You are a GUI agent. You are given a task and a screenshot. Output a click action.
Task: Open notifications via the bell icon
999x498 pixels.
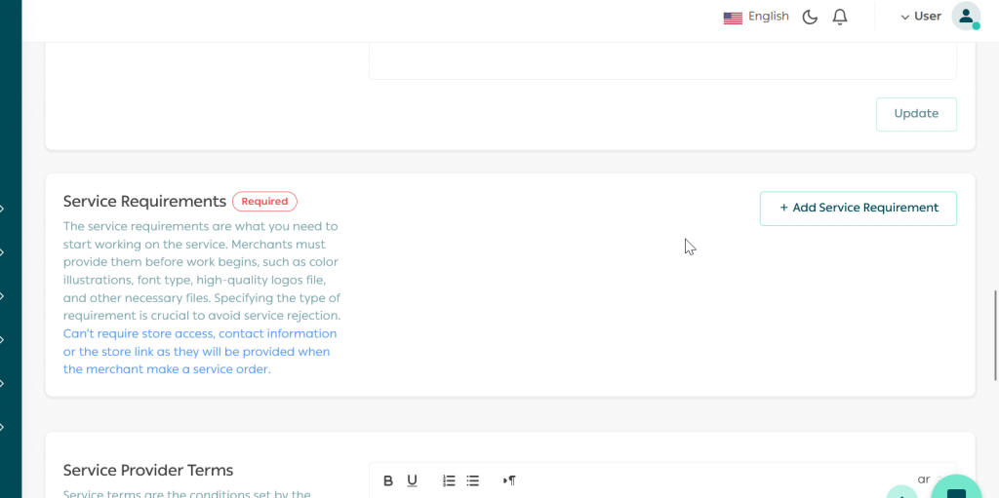(840, 17)
